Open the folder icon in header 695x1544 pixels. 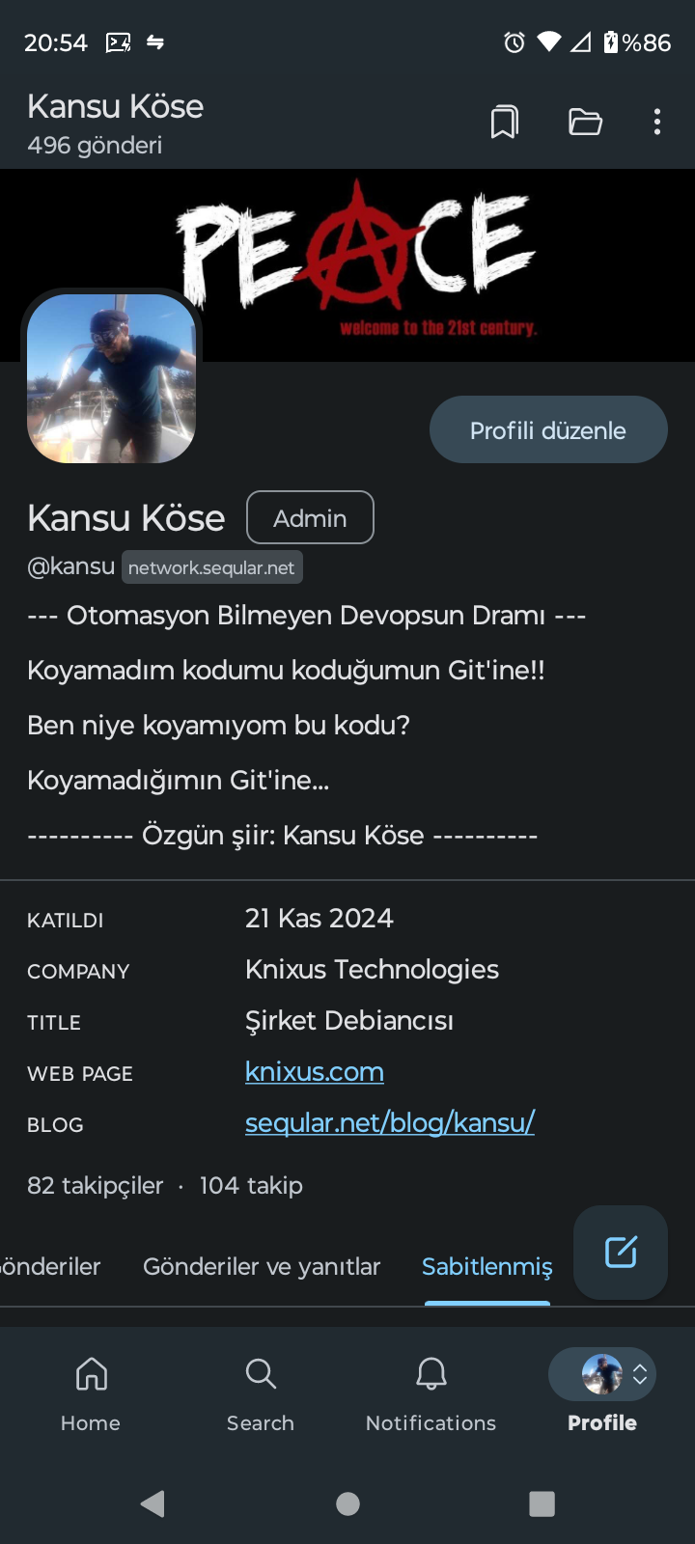click(x=585, y=123)
